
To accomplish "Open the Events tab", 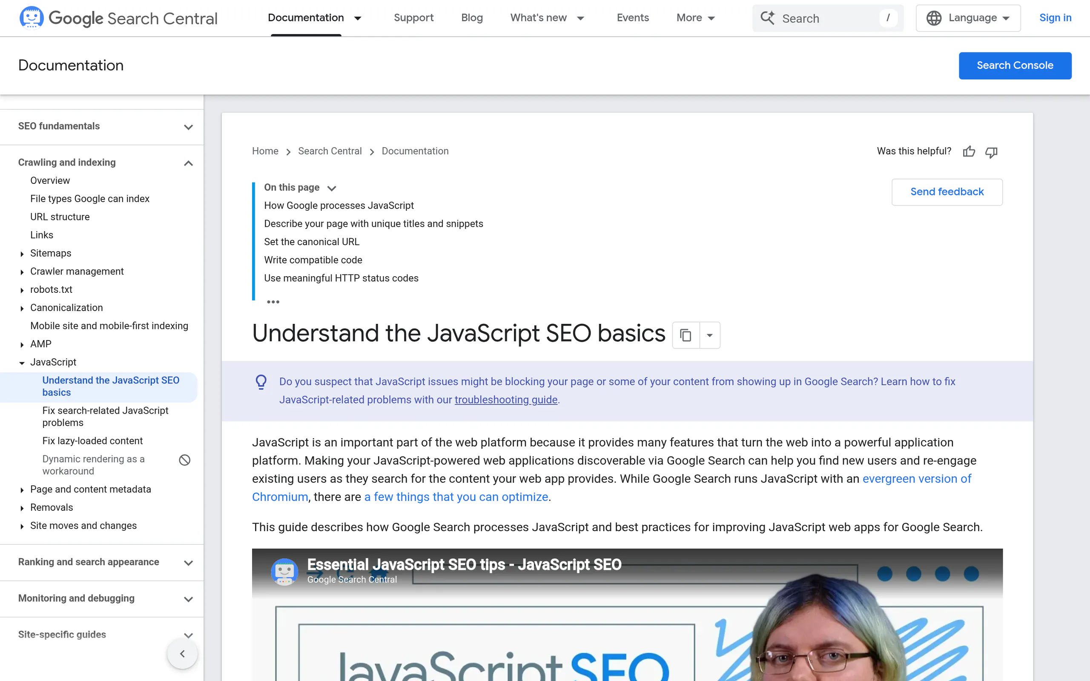I will [x=632, y=18].
